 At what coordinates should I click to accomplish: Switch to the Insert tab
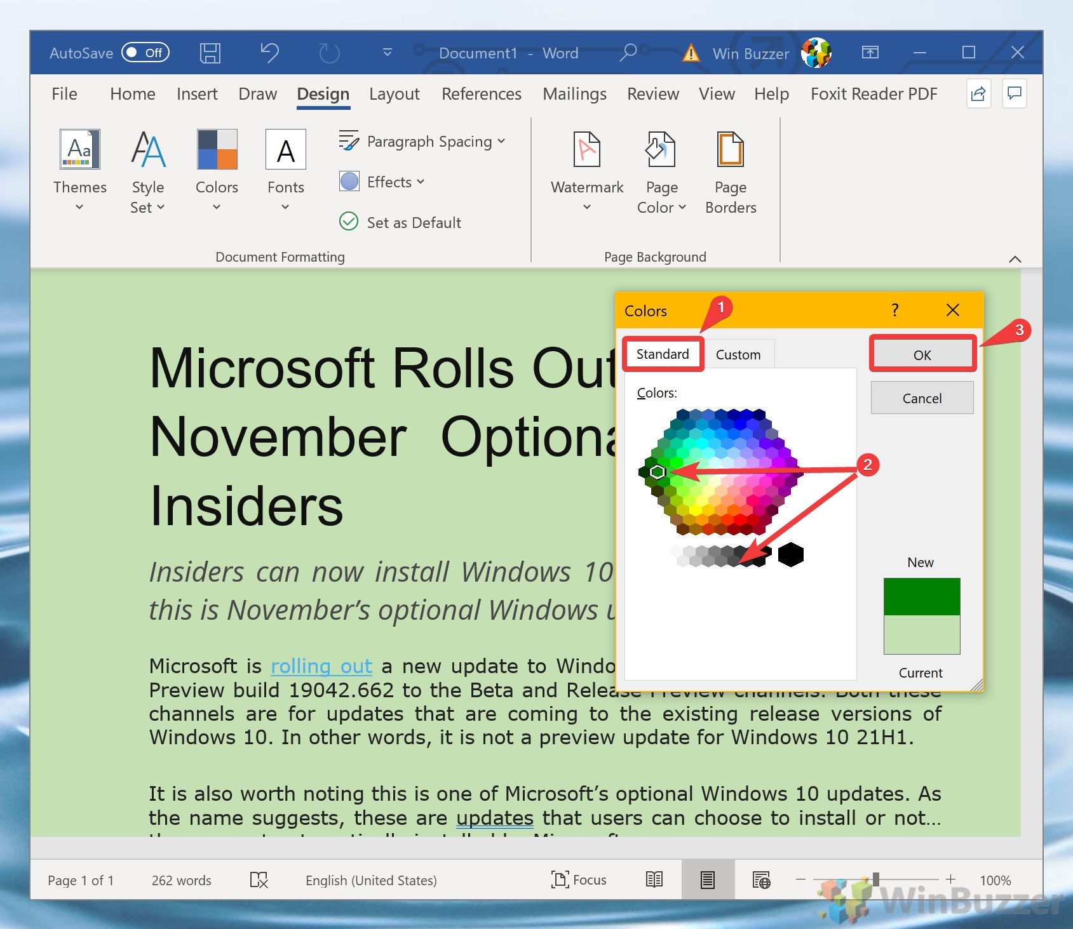tap(197, 94)
